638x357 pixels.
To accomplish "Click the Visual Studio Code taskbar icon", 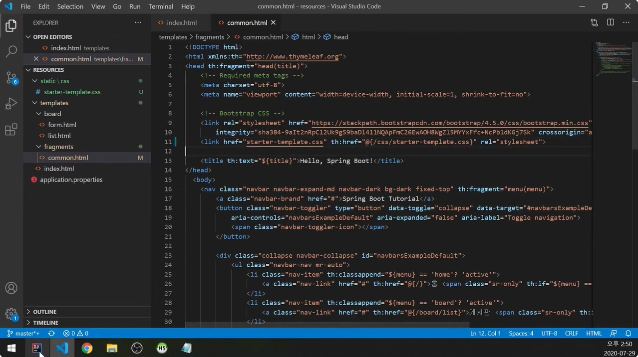I will [62, 348].
